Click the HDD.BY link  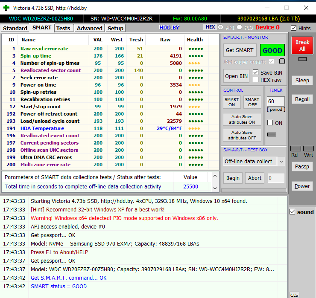click(169, 28)
